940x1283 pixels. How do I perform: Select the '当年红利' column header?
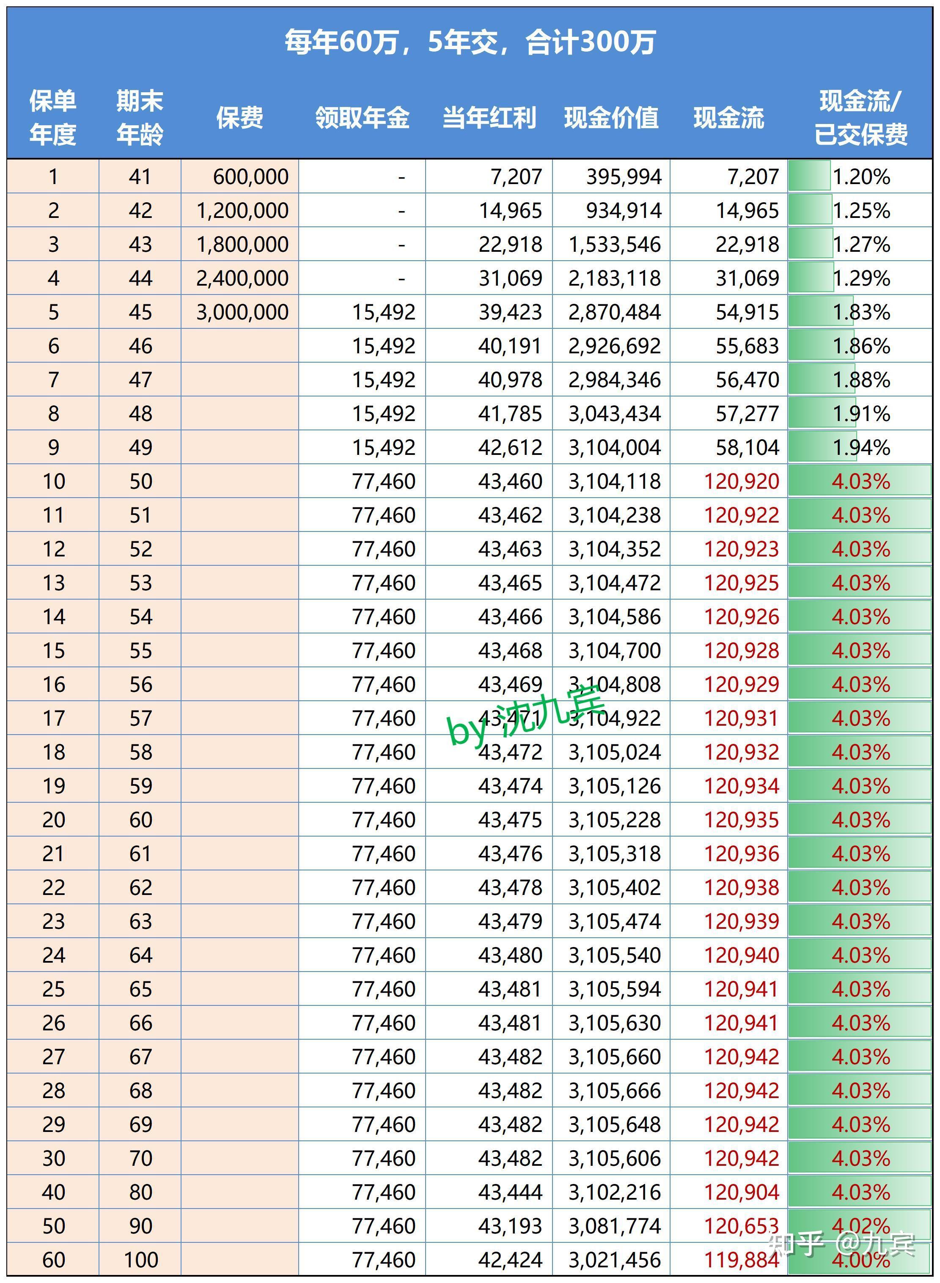489,118
